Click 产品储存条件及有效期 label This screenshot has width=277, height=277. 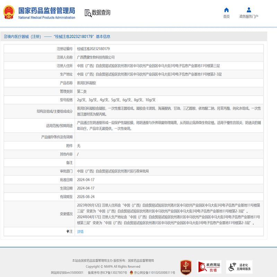[57, 137]
